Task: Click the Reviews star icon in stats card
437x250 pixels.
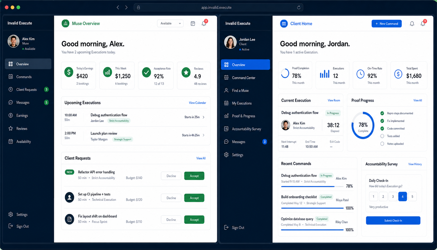Action: click(x=186, y=72)
